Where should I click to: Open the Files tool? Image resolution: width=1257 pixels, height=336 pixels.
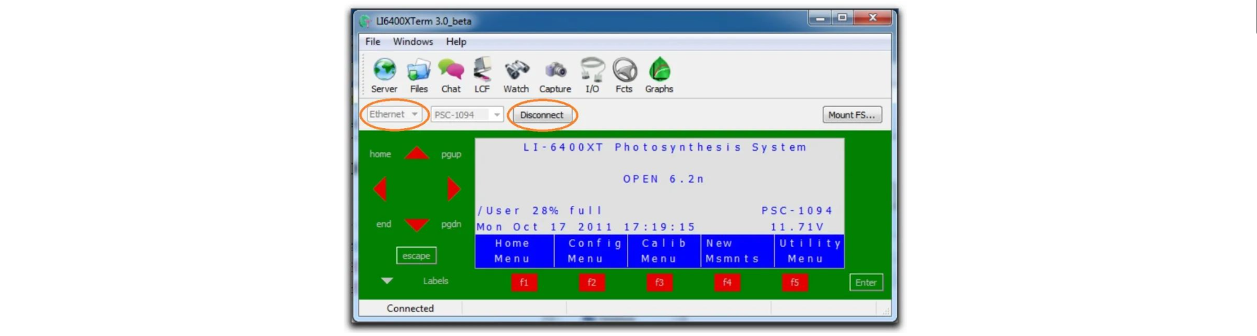click(419, 75)
